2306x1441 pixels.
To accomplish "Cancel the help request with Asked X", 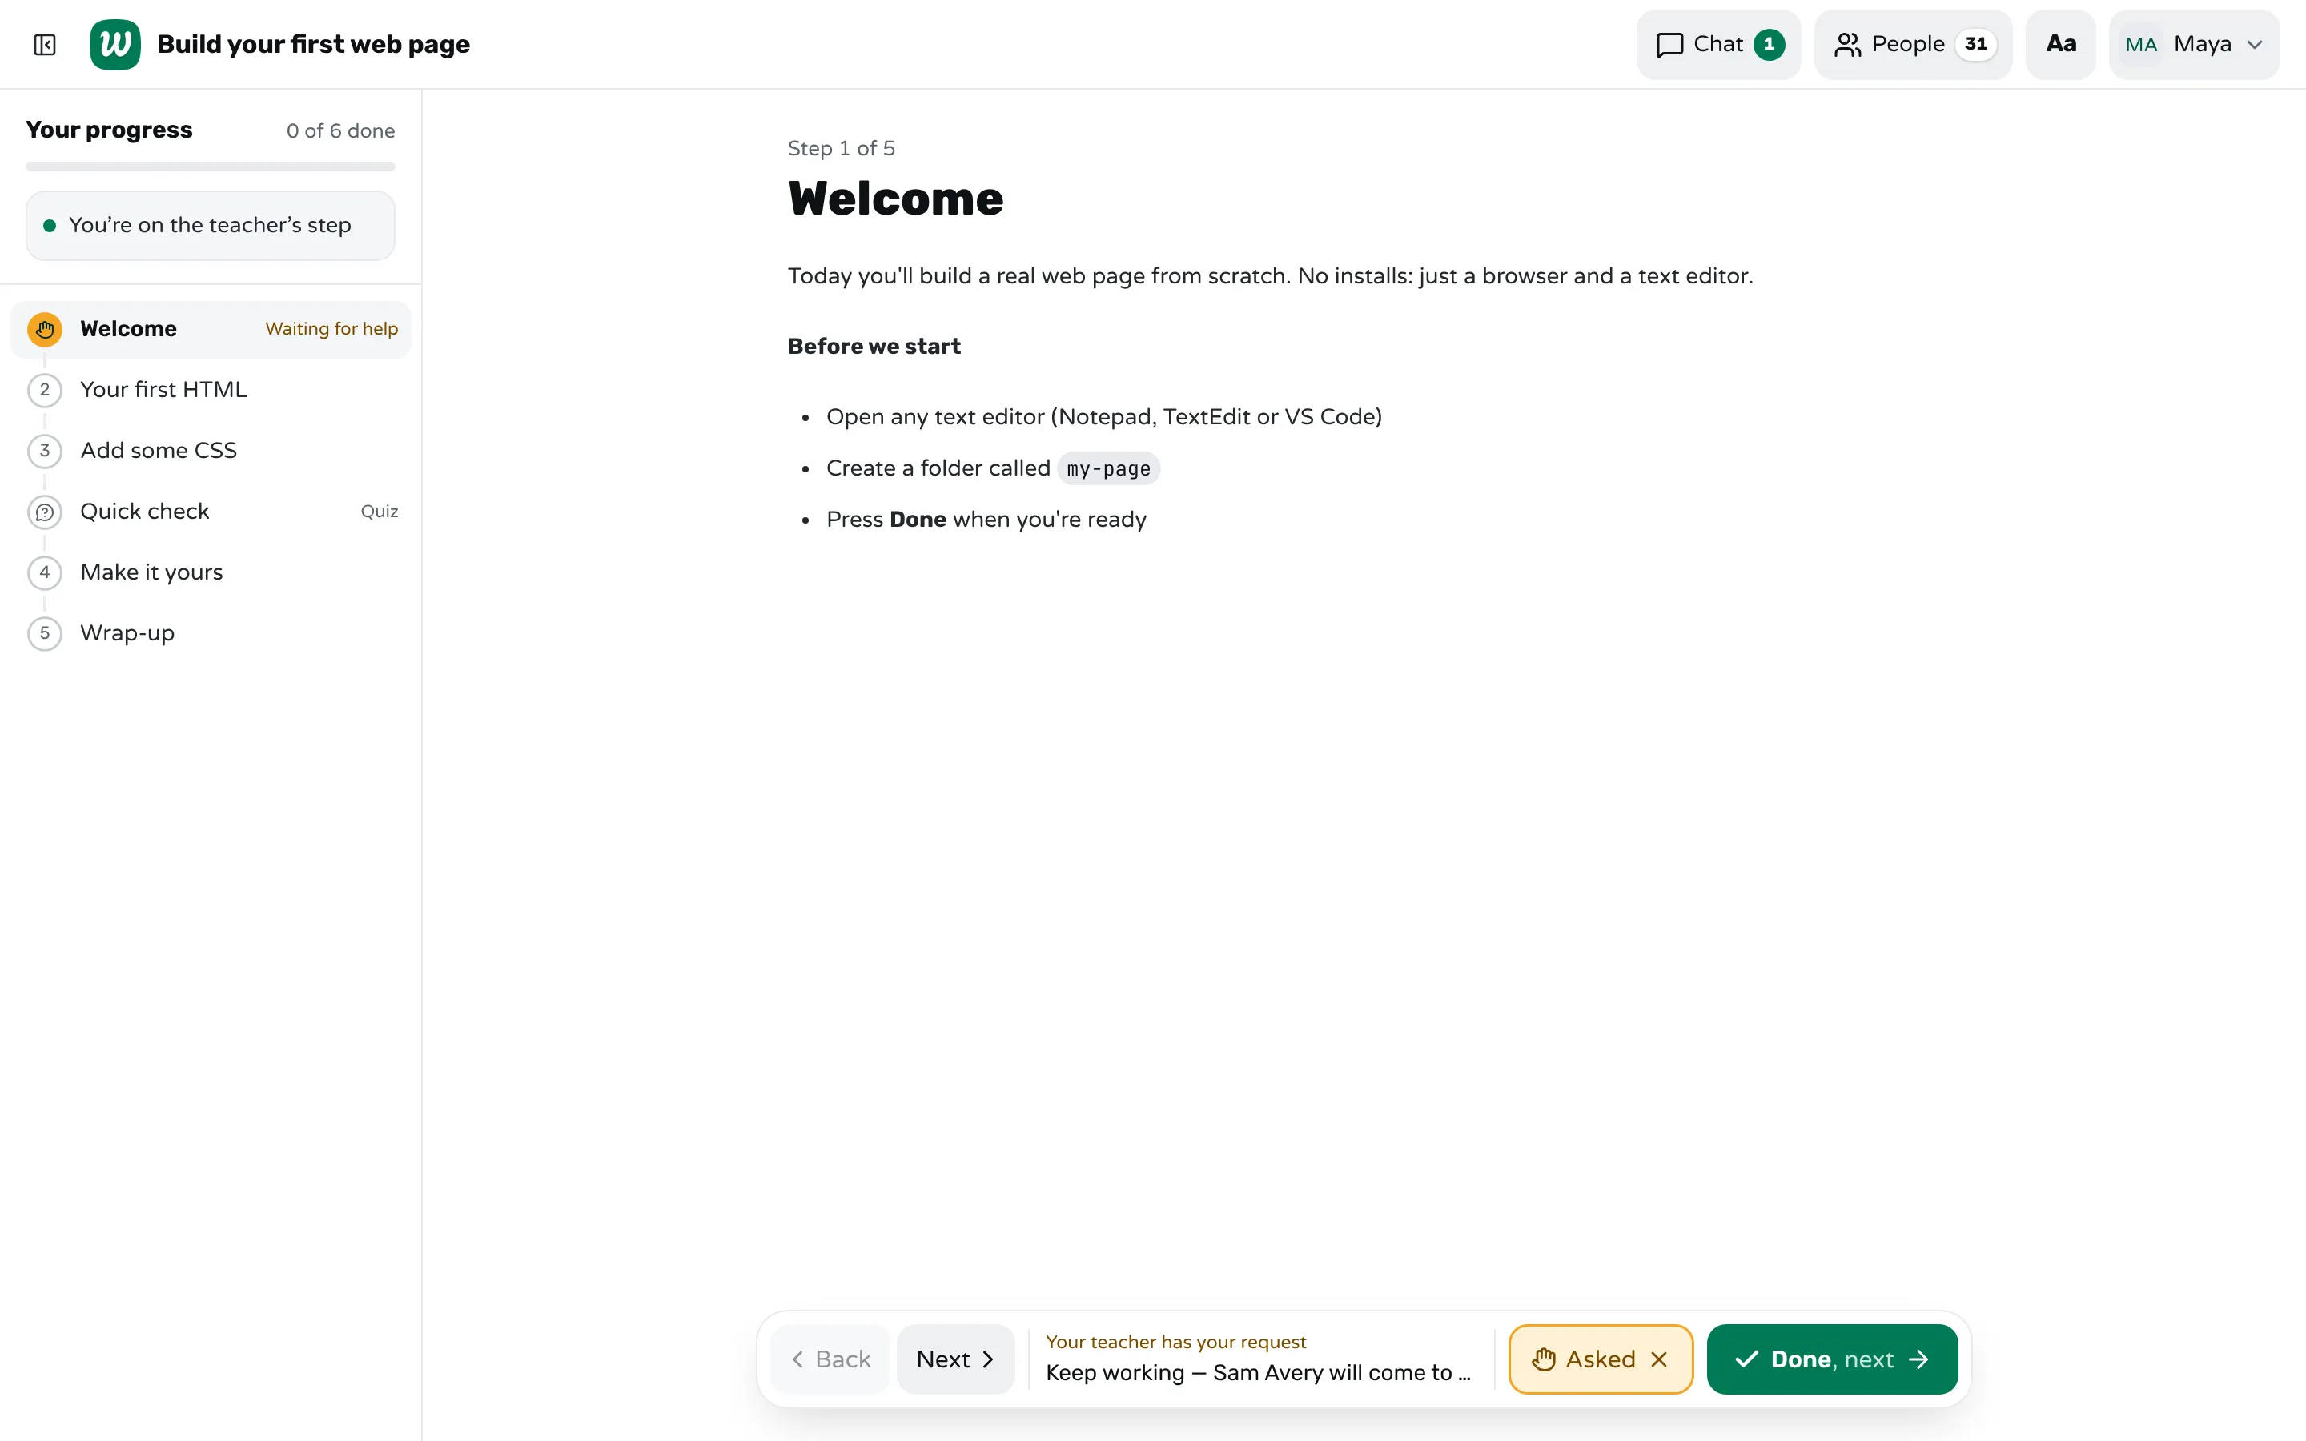I will pos(1659,1360).
